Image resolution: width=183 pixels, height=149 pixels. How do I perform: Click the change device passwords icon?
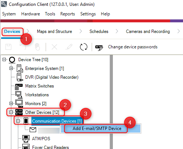tap(99, 48)
